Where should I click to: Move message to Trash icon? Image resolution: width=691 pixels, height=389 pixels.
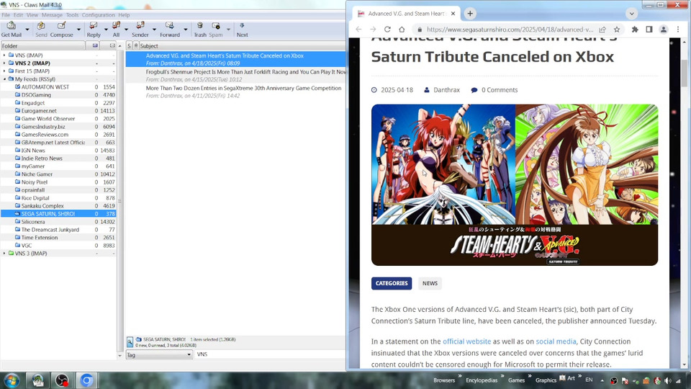click(200, 26)
